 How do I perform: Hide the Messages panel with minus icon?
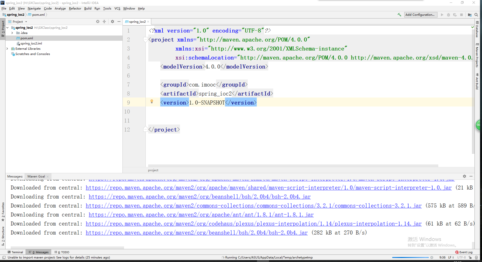(471, 176)
